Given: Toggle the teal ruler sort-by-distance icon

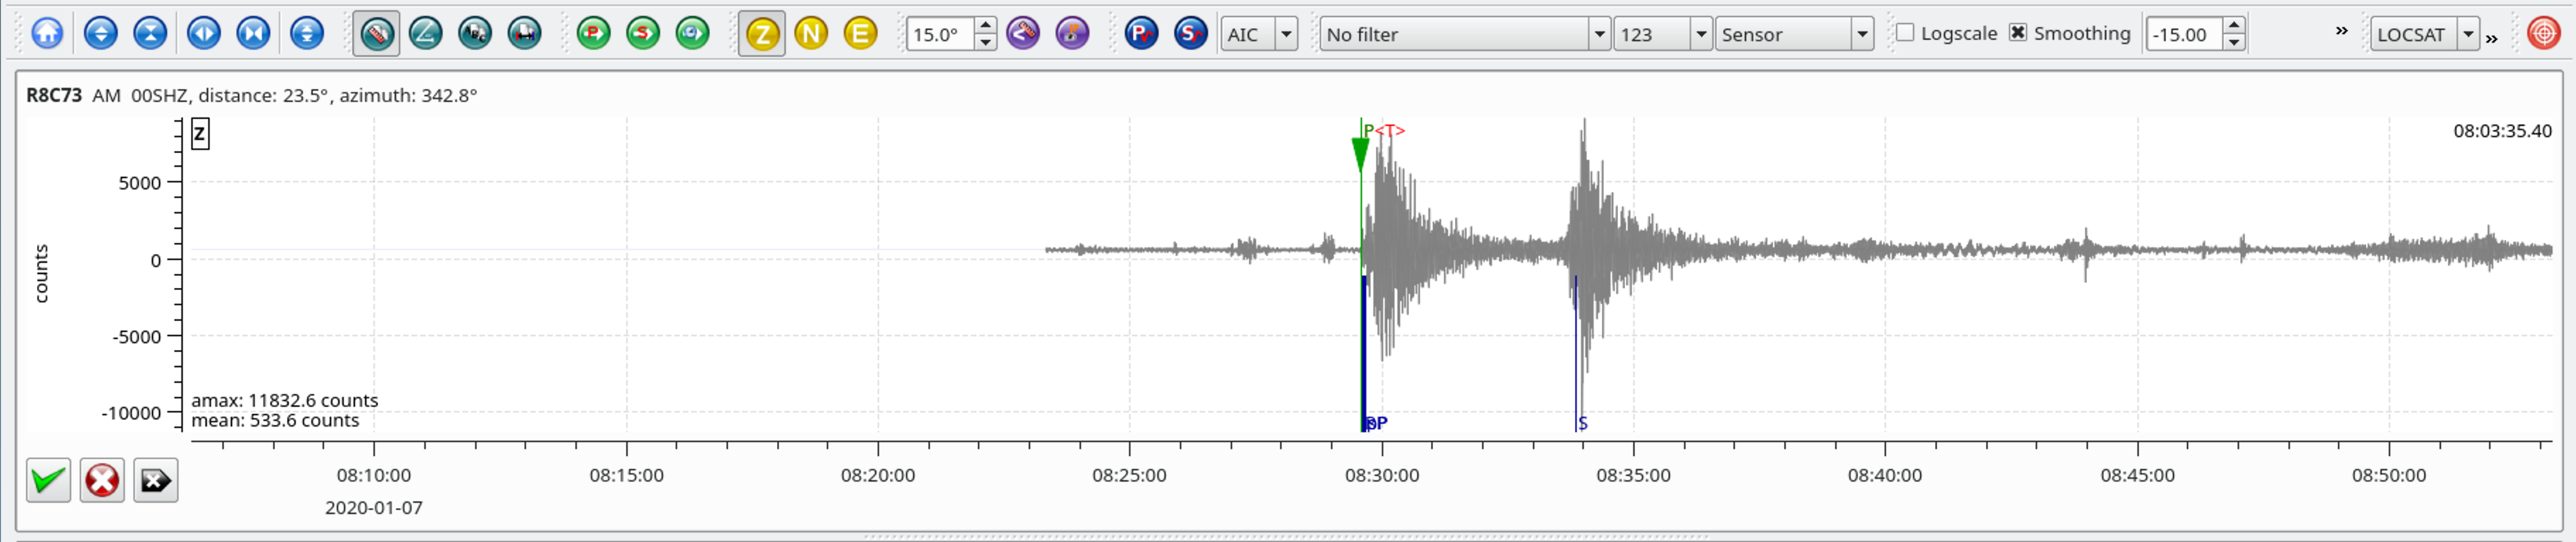Looking at the screenshot, I should pyautogui.click(x=376, y=33).
